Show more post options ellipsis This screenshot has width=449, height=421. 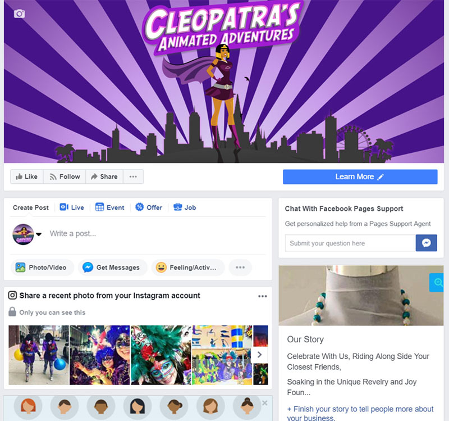(240, 268)
